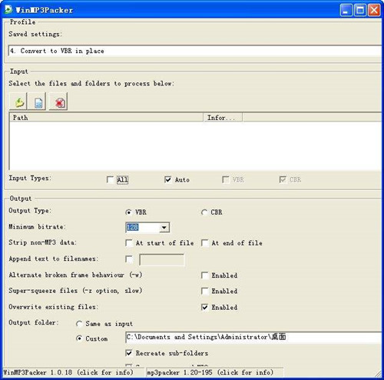This screenshot has width=384, height=380.
Task: Minimize the WinMP3Packer window
Action: pos(346,10)
